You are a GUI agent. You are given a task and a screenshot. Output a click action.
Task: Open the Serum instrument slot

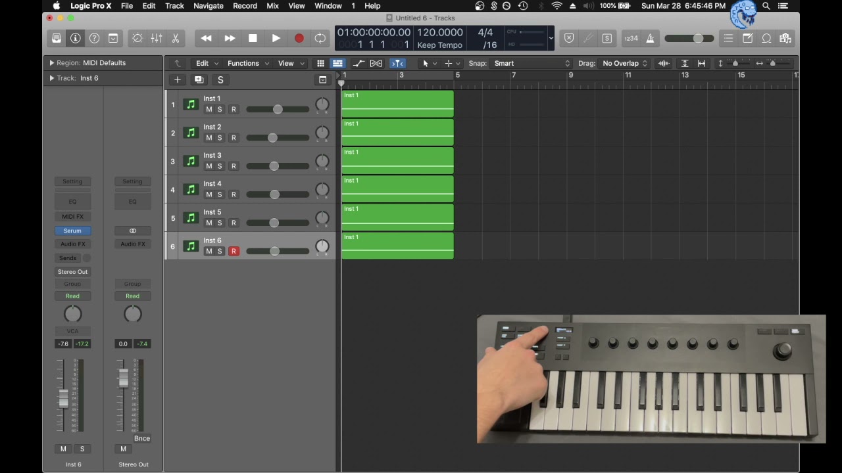coord(72,231)
